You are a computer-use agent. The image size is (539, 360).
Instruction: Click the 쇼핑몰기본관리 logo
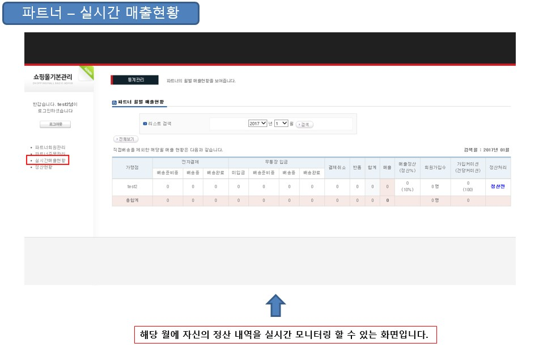(53, 78)
